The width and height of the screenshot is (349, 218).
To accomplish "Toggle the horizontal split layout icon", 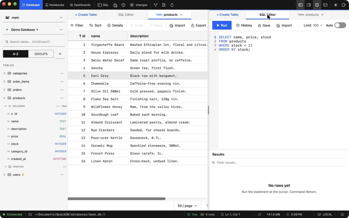I will (325, 5).
